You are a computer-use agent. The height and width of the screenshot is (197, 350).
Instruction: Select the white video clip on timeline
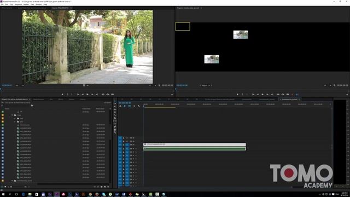click(195, 144)
